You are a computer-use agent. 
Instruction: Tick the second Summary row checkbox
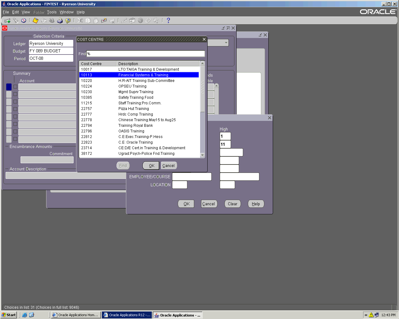click(15, 94)
